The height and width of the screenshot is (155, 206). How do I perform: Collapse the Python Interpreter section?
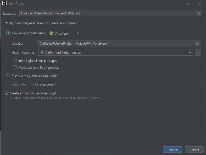pyautogui.click(x=7, y=23)
